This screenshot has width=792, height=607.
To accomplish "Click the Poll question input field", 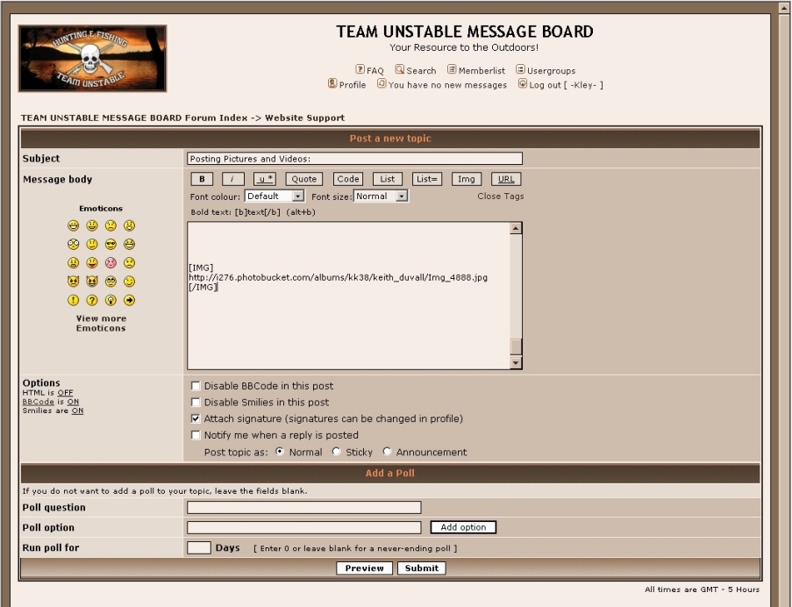I will click(x=303, y=508).
